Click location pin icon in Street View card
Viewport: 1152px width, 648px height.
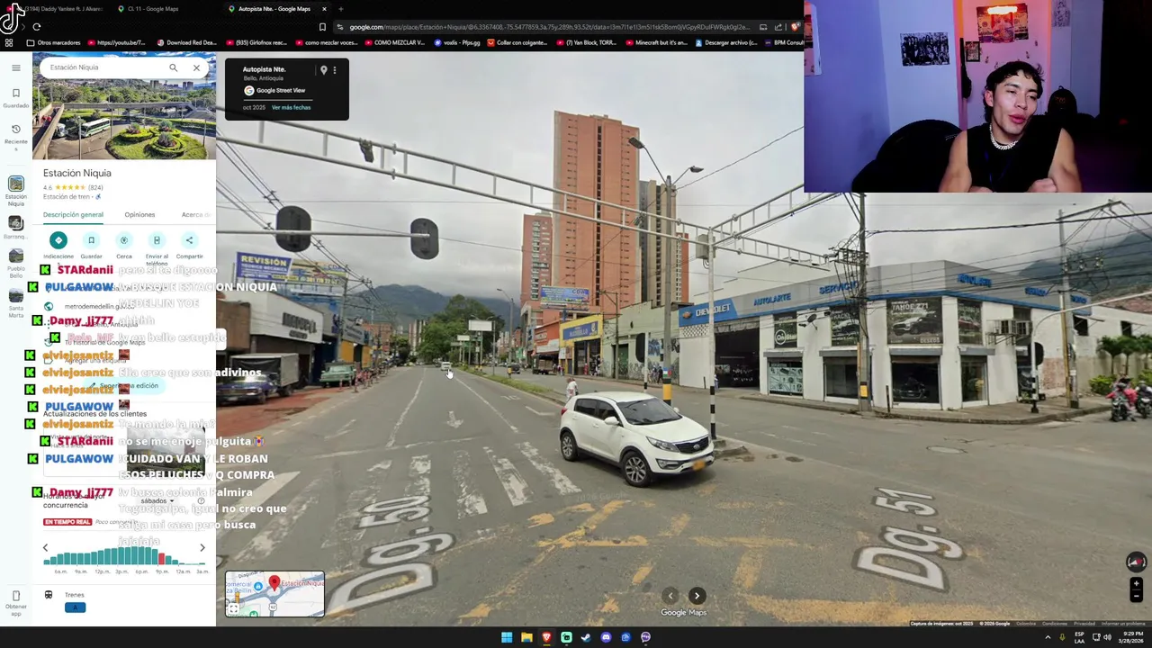(x=323, y=70)
